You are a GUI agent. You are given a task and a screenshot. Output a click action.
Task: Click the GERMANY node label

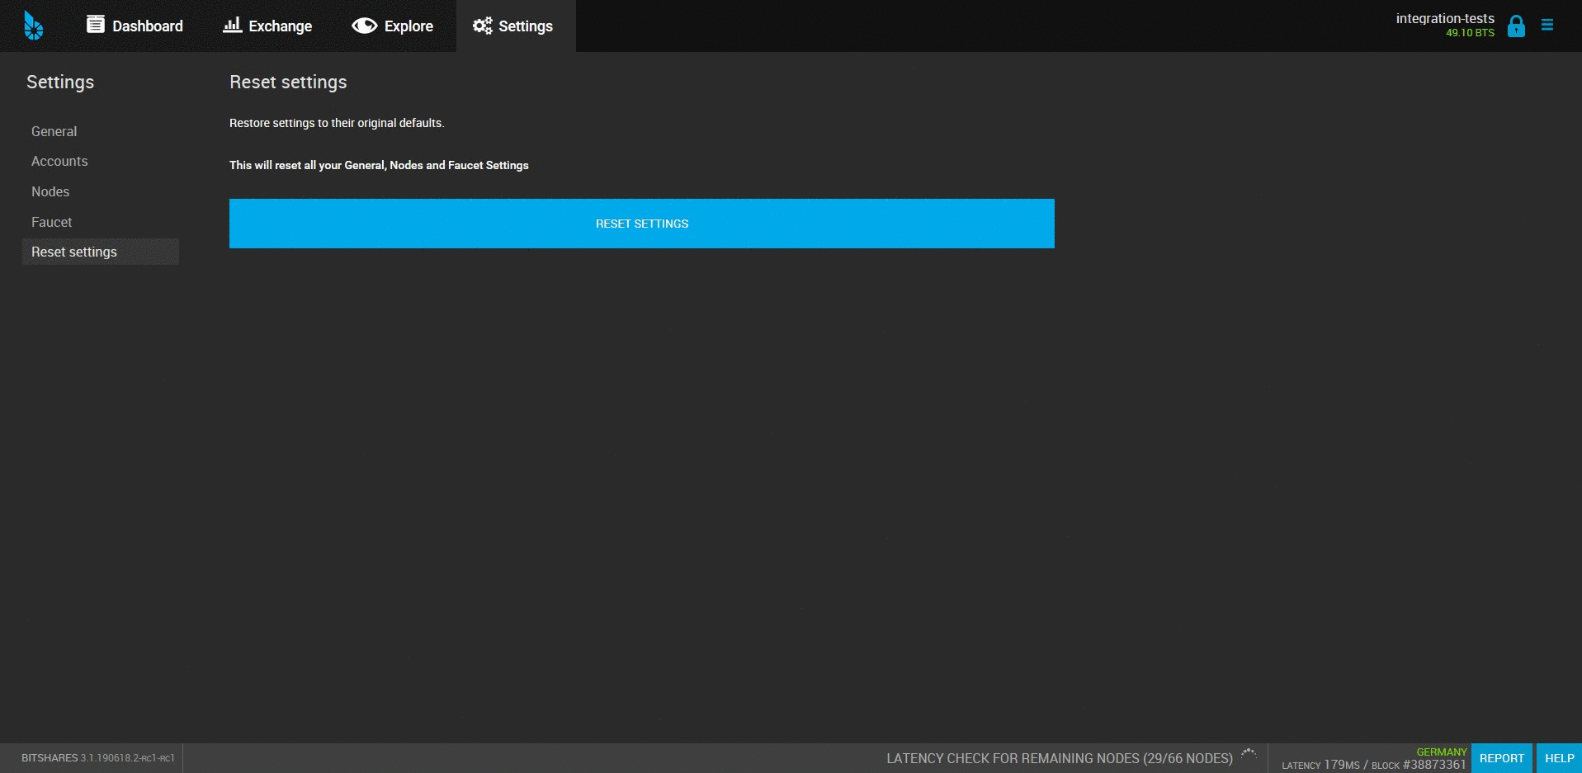tap(1442, 752)
